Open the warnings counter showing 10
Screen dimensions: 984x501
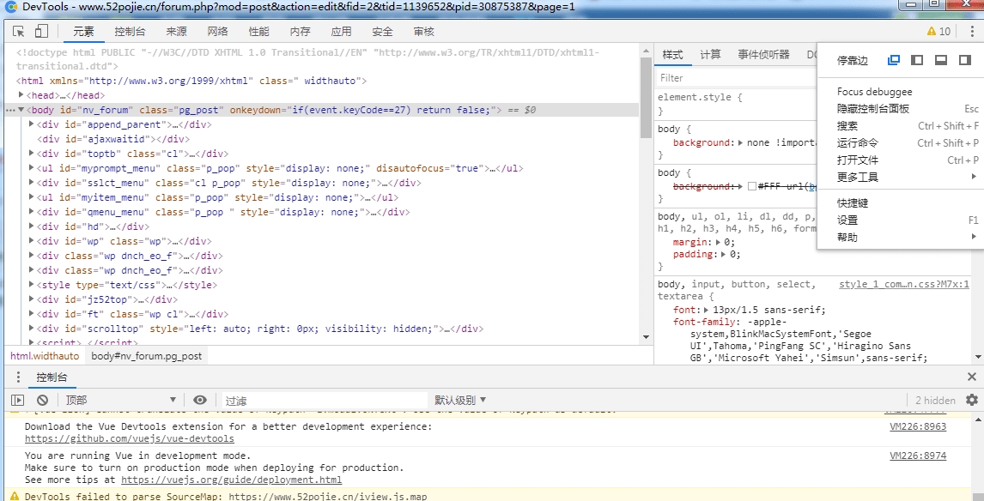click(x=938, y=32)
